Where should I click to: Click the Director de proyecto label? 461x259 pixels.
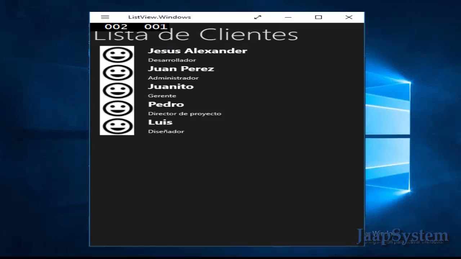[x=185, y=114]
